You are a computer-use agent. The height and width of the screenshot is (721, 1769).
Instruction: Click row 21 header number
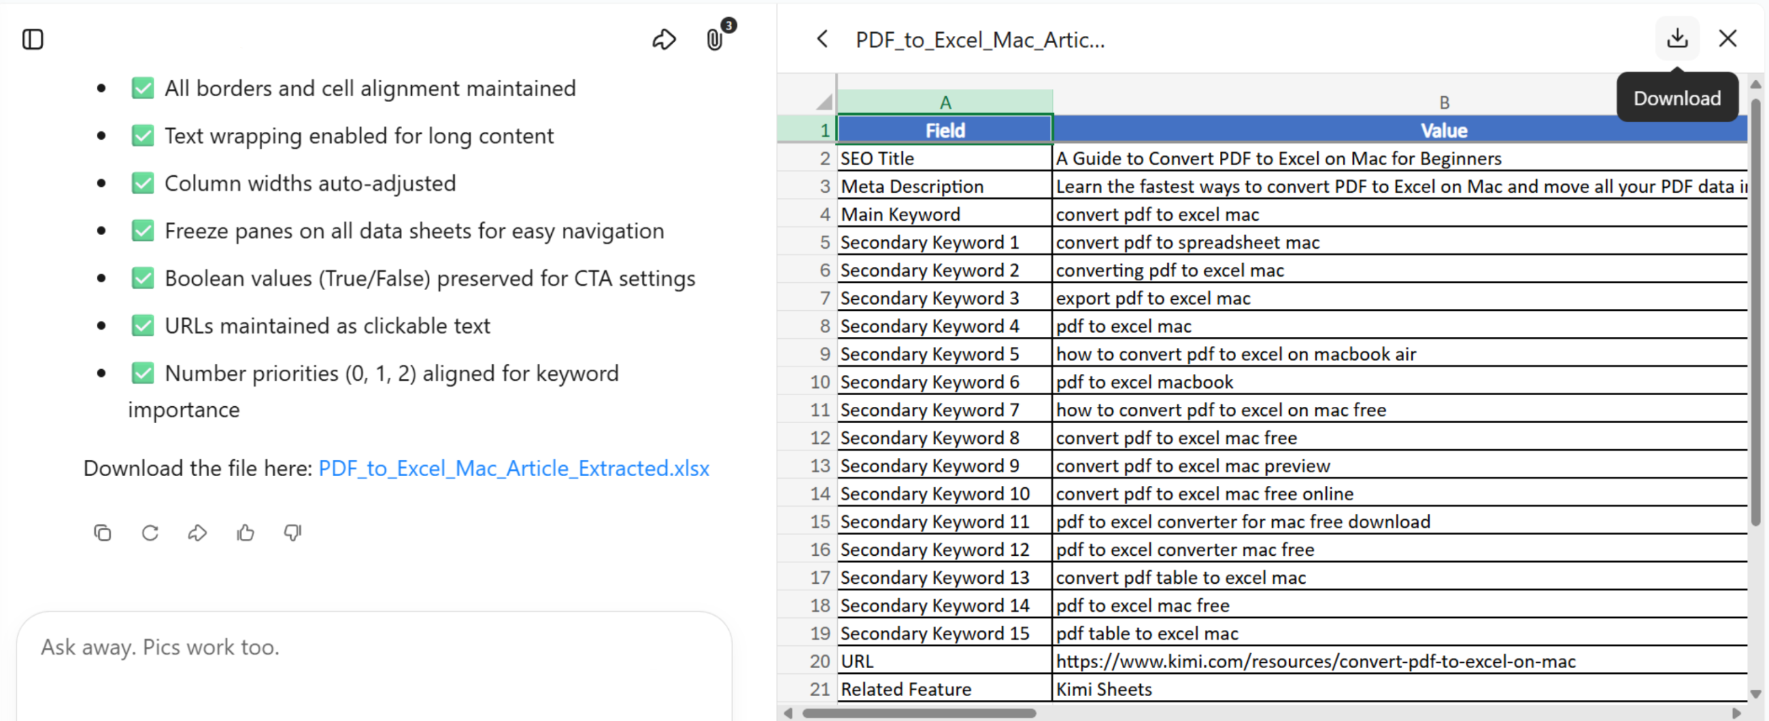(807, 689)
